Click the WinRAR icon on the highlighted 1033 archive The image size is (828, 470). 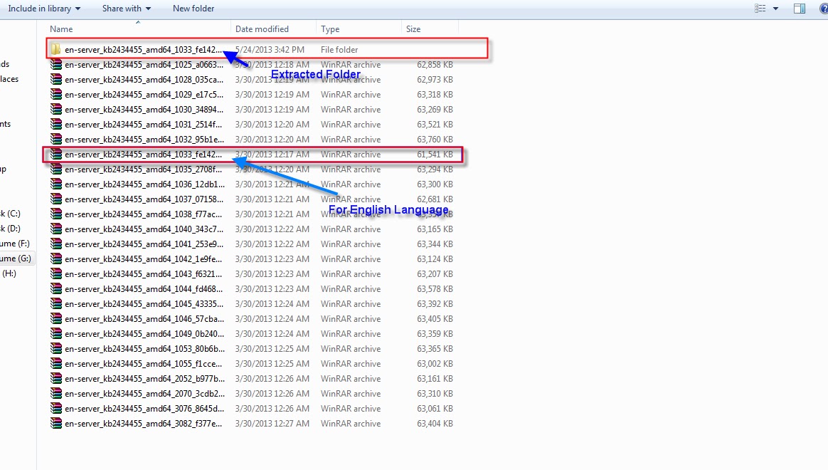click(57, 155)
